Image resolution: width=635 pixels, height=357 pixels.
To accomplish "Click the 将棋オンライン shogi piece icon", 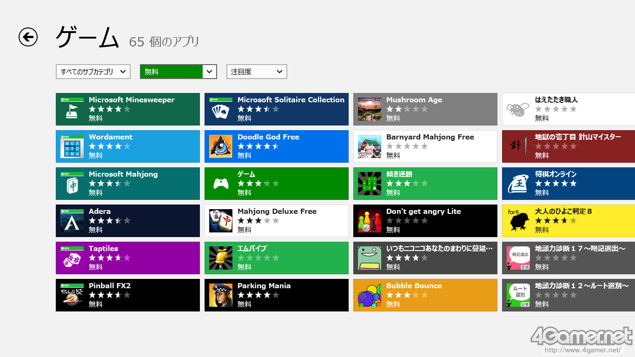I will (518, 184).
